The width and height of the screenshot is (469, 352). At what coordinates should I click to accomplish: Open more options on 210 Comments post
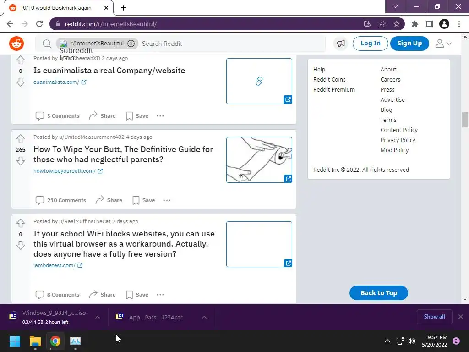pos(167,200)
